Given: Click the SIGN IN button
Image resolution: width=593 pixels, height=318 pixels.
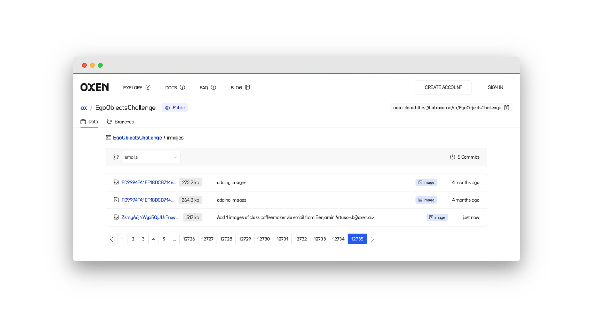Looking at the screenshot, I should point(495,87).
